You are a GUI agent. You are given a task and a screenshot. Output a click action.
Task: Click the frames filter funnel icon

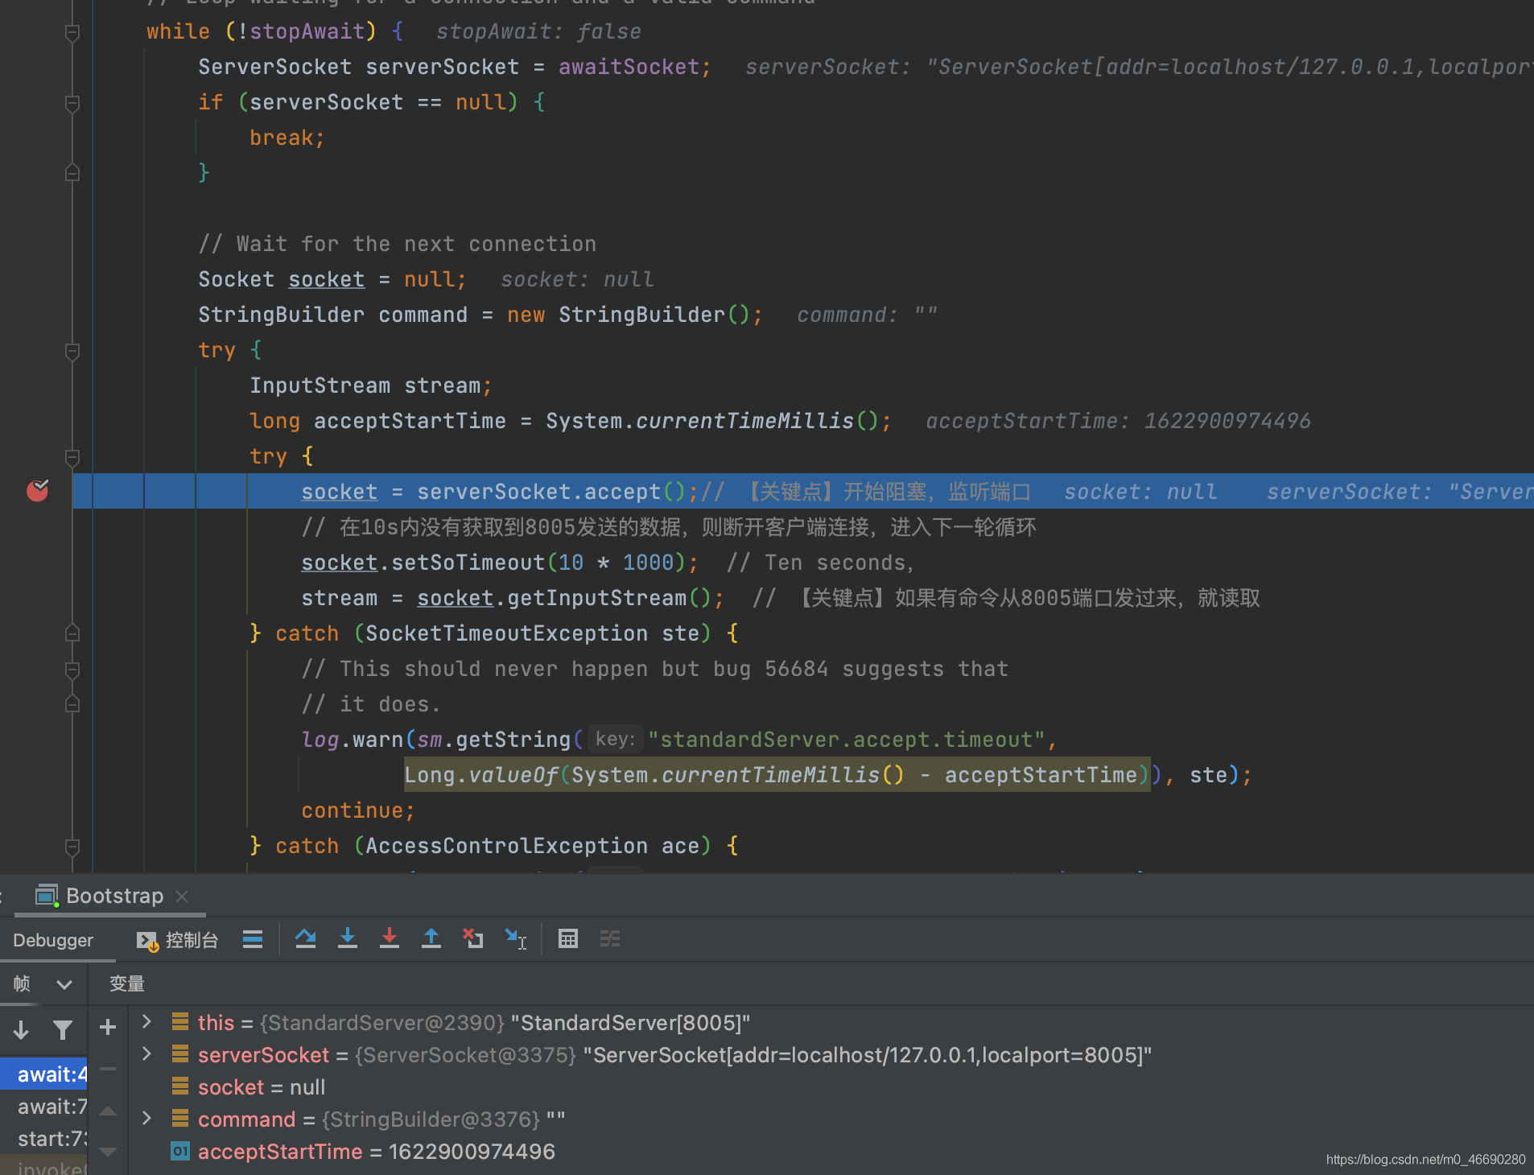(63, 1029)
